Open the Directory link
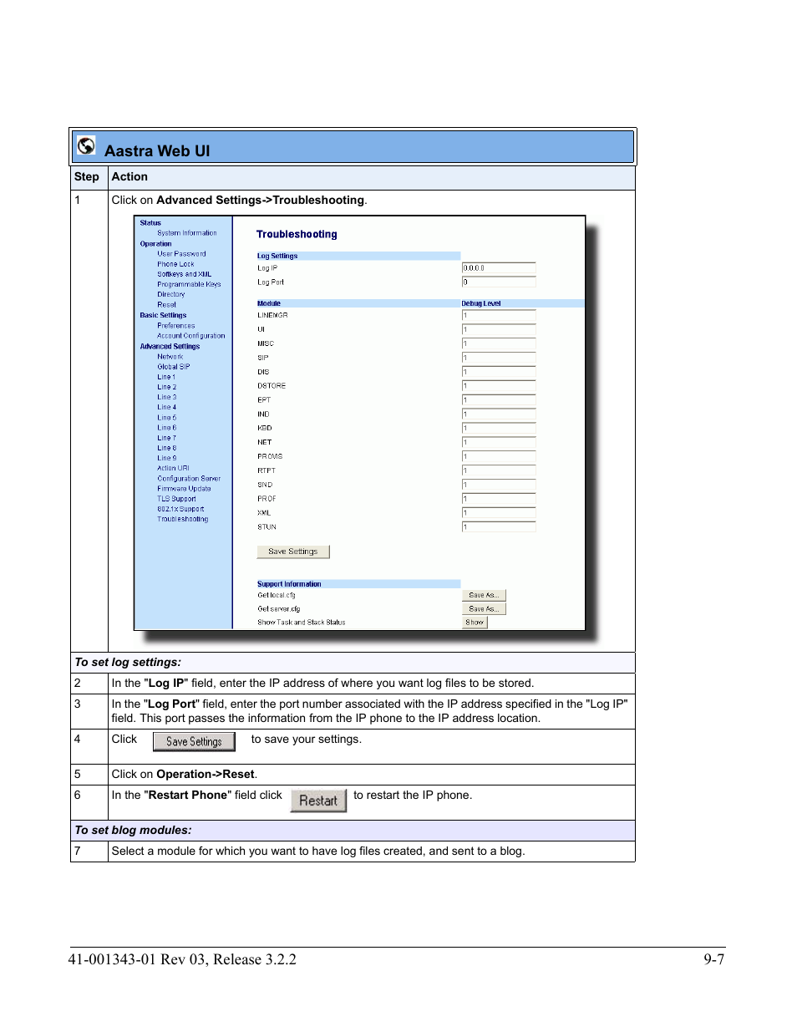 170,294
